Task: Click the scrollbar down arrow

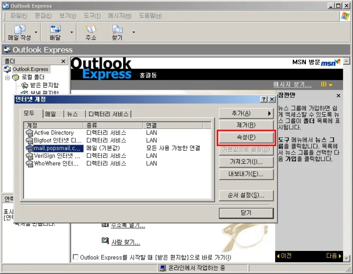Action: pyautogui.click(x=347, y=258)
